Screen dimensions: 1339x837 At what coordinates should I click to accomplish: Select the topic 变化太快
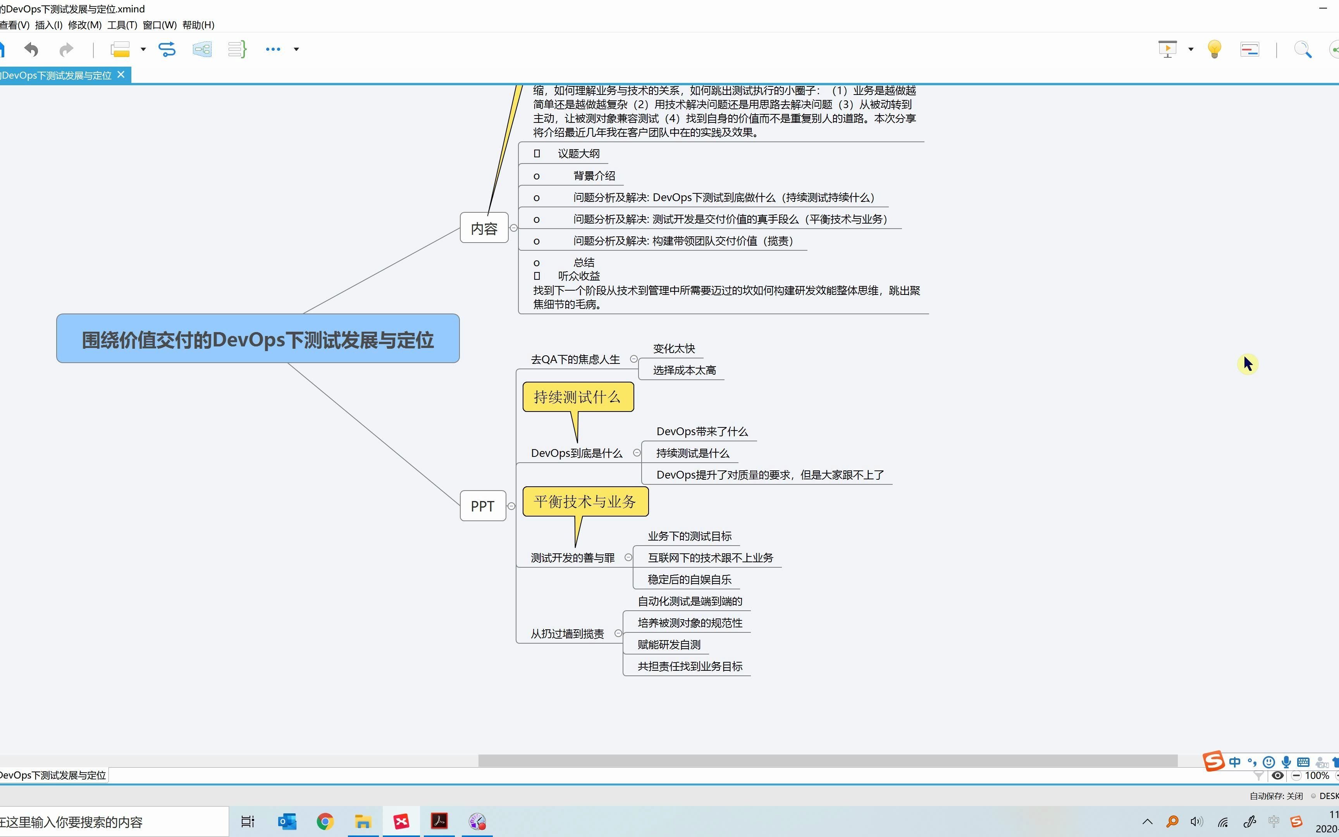pos(674,349)
